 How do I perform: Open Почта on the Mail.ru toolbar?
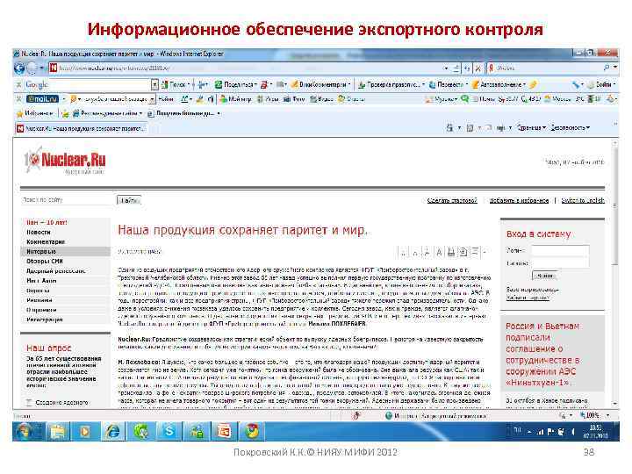(484, 99)
